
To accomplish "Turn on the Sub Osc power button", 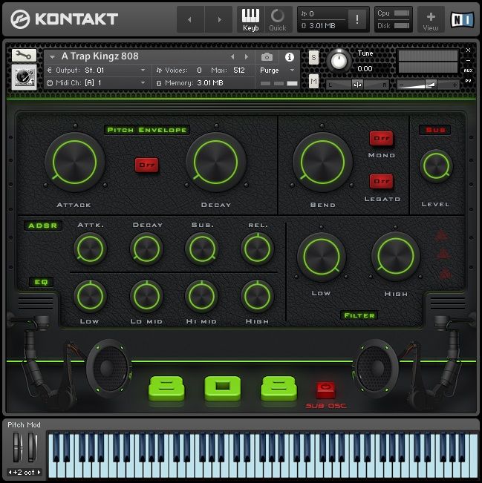I will [326, 390].
